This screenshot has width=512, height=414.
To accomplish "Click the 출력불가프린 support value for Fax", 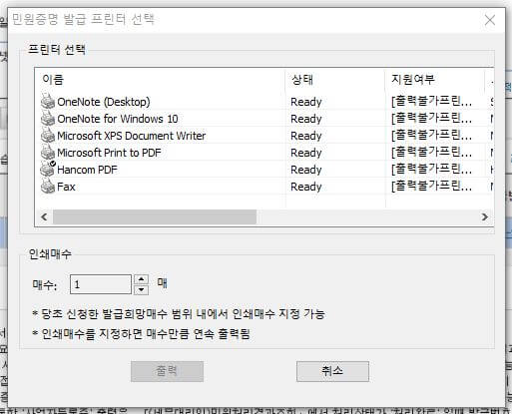I will click(x=431, y=187).
